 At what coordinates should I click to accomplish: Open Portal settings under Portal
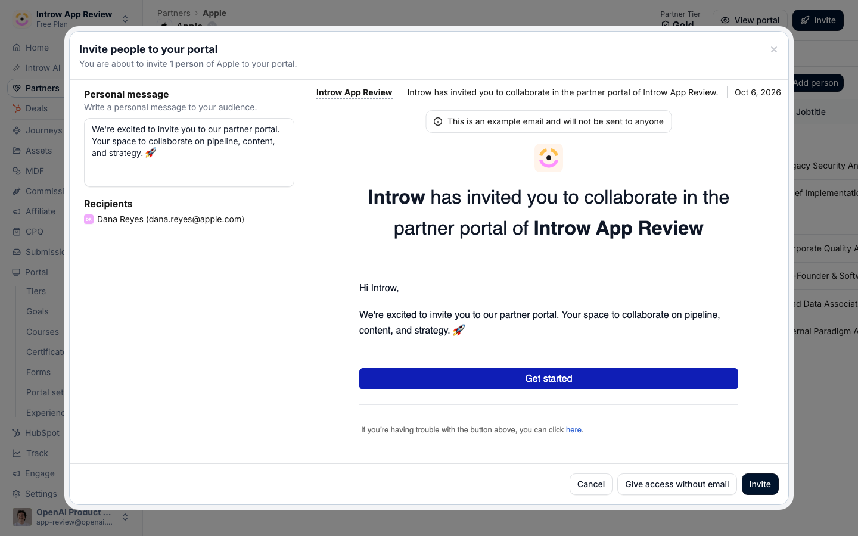coord(45,392)
